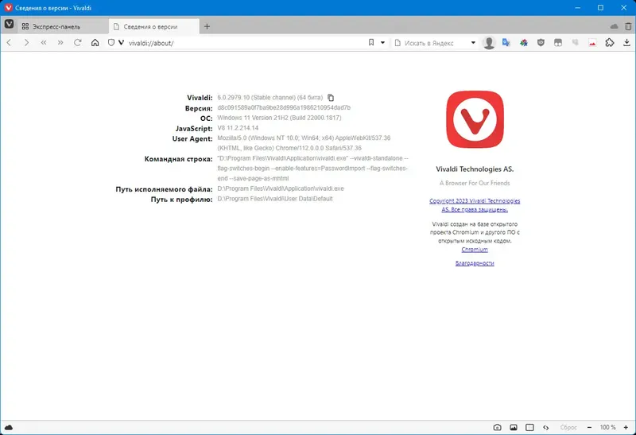Open synced tabs cloud in tab bar

point(614,26)
